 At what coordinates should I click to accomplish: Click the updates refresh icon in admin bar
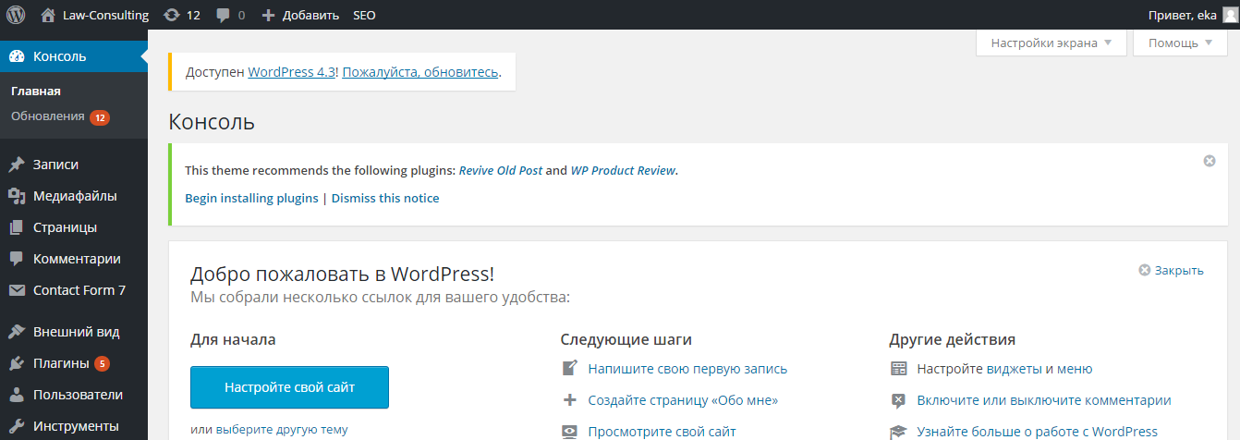tap(171, 15)
